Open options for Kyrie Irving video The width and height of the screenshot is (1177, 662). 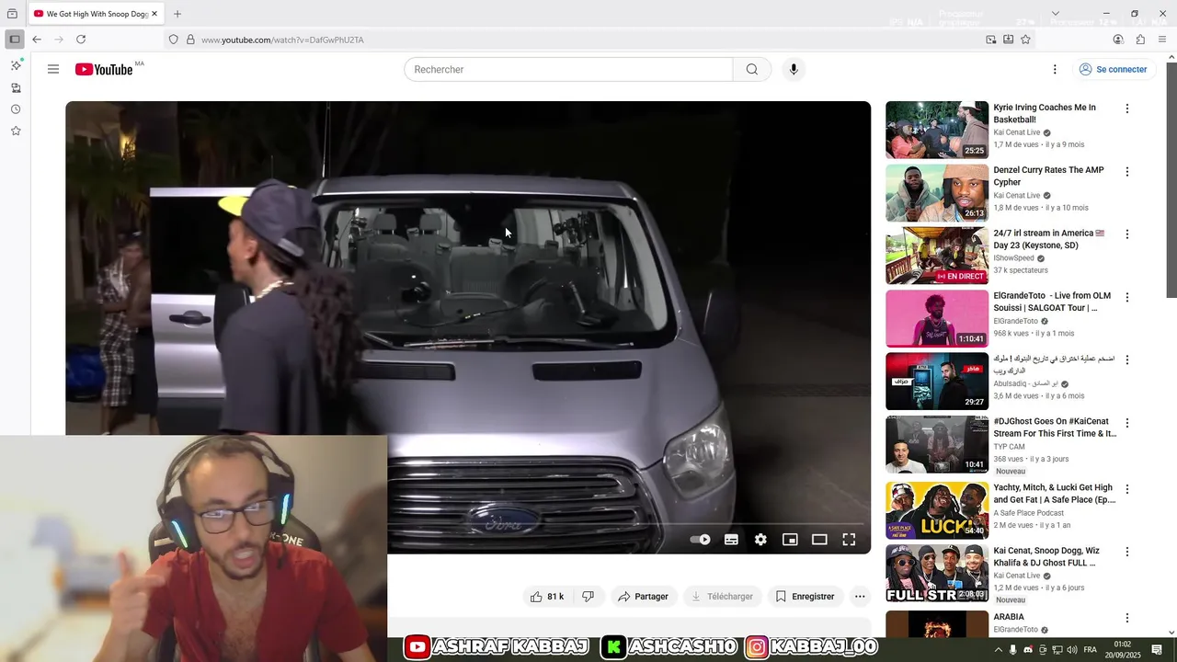click(1127, 108)
